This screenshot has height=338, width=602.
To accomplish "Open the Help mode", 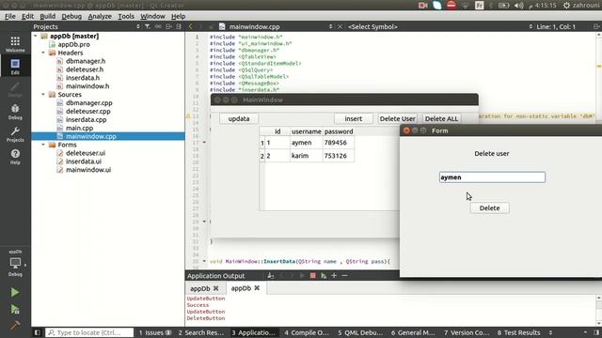I will 15,157.
